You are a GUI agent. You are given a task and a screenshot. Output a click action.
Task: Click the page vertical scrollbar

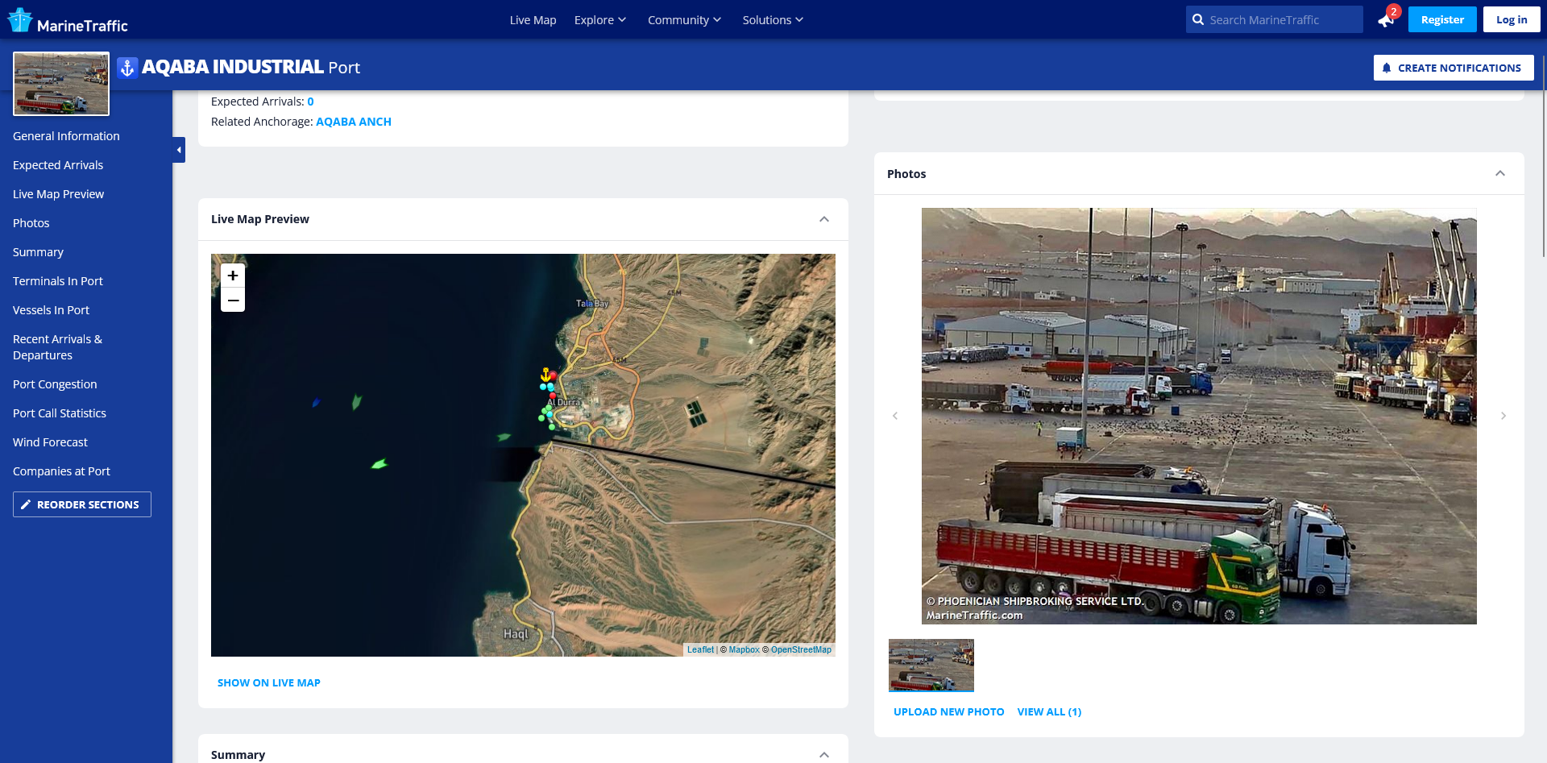pos(1543,156)
